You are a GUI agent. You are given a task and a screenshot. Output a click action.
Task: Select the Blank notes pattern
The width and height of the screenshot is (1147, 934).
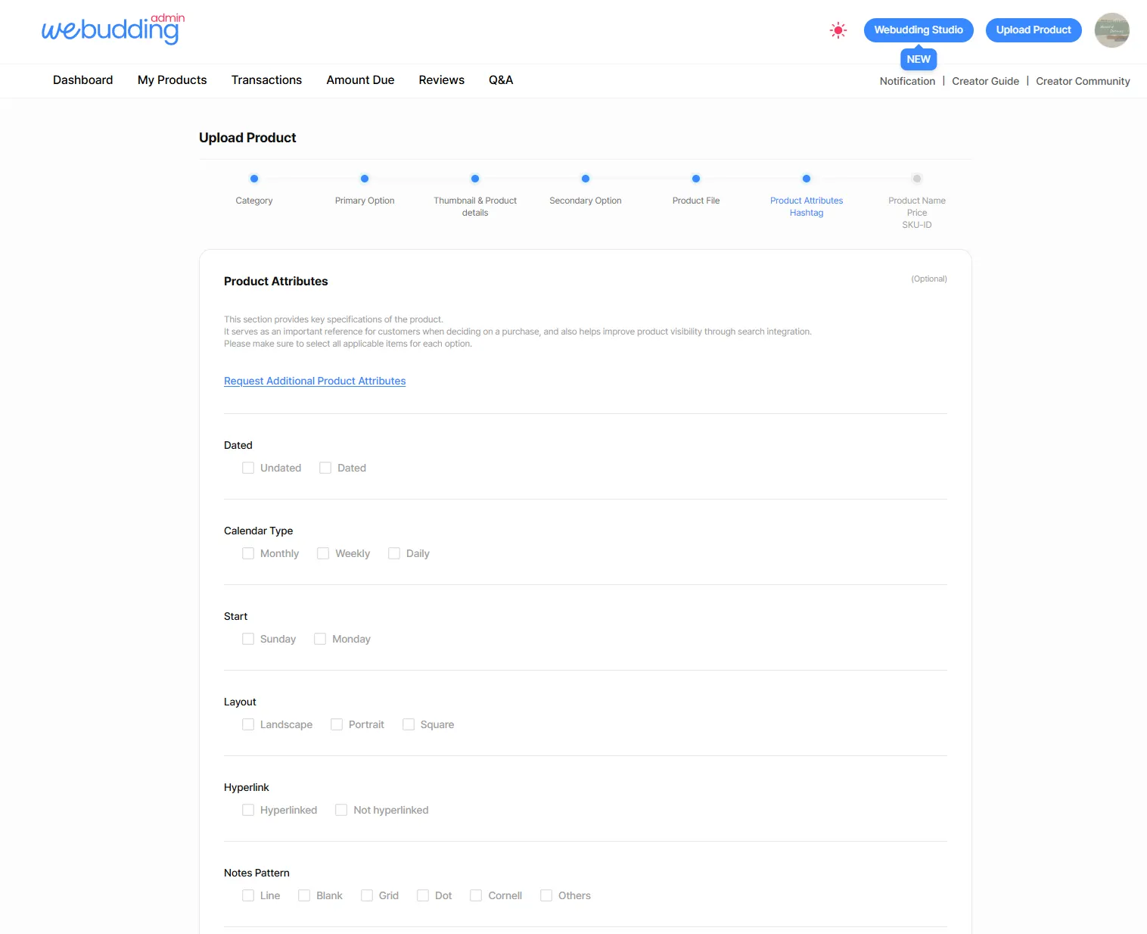click(304, 895)
